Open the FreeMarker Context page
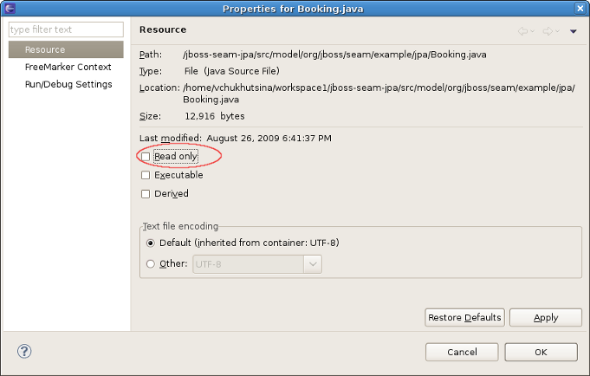Screen dimensions: 590x376 click(68, 67)
